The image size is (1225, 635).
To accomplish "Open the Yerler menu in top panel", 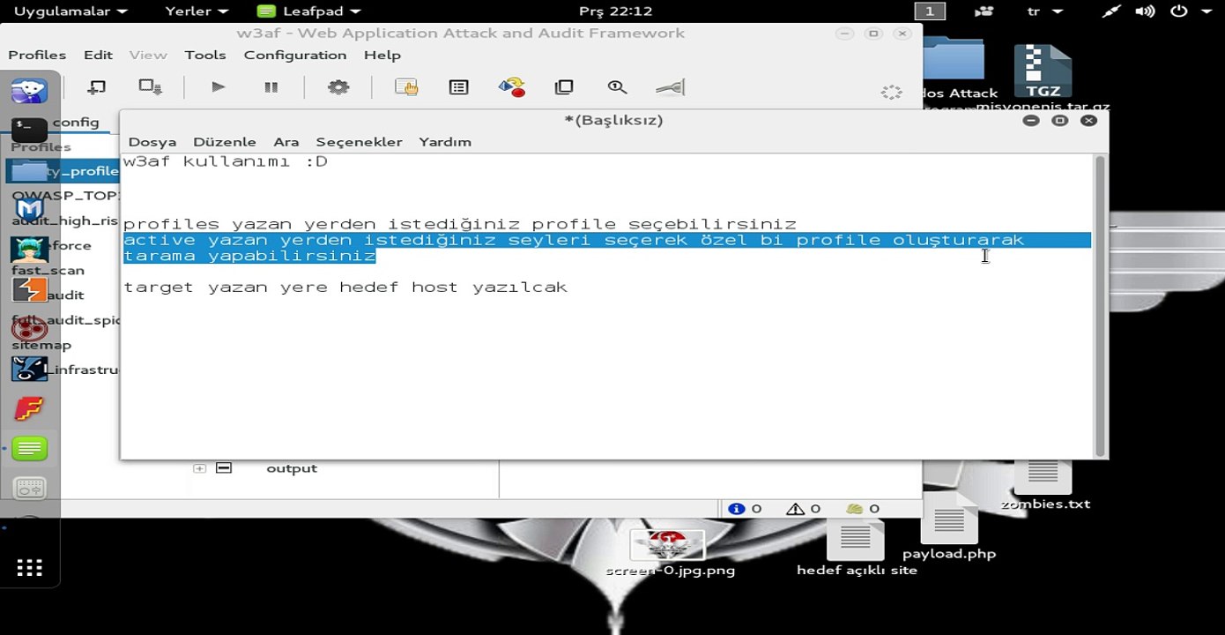I will (197, 11).
